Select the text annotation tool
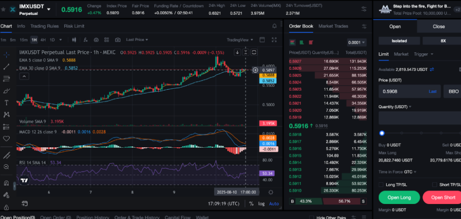 [x=6, y=103]
